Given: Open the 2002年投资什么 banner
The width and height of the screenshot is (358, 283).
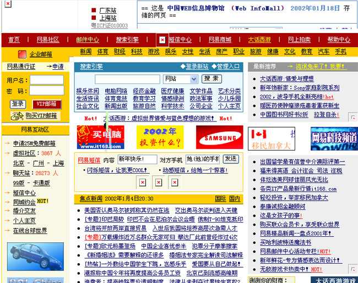Looking at the screenshot, I should point(160,137).
